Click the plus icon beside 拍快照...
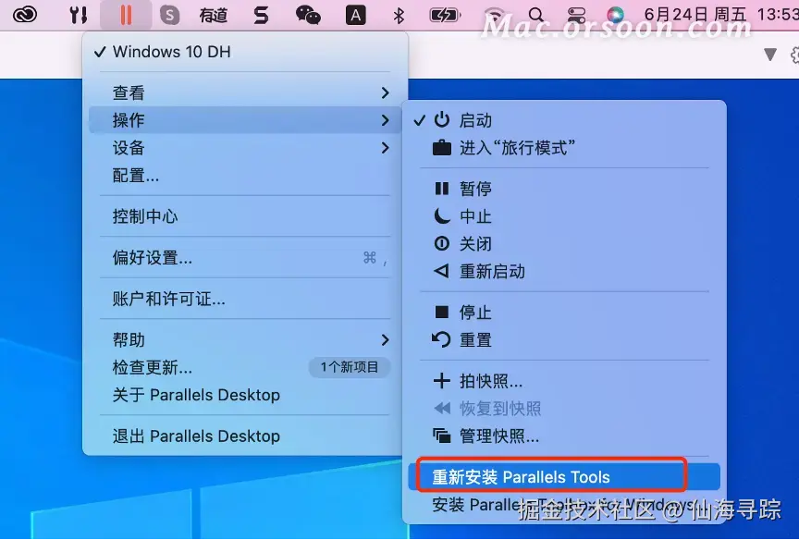This screenshot has height=540, width=799. point(442,381)
